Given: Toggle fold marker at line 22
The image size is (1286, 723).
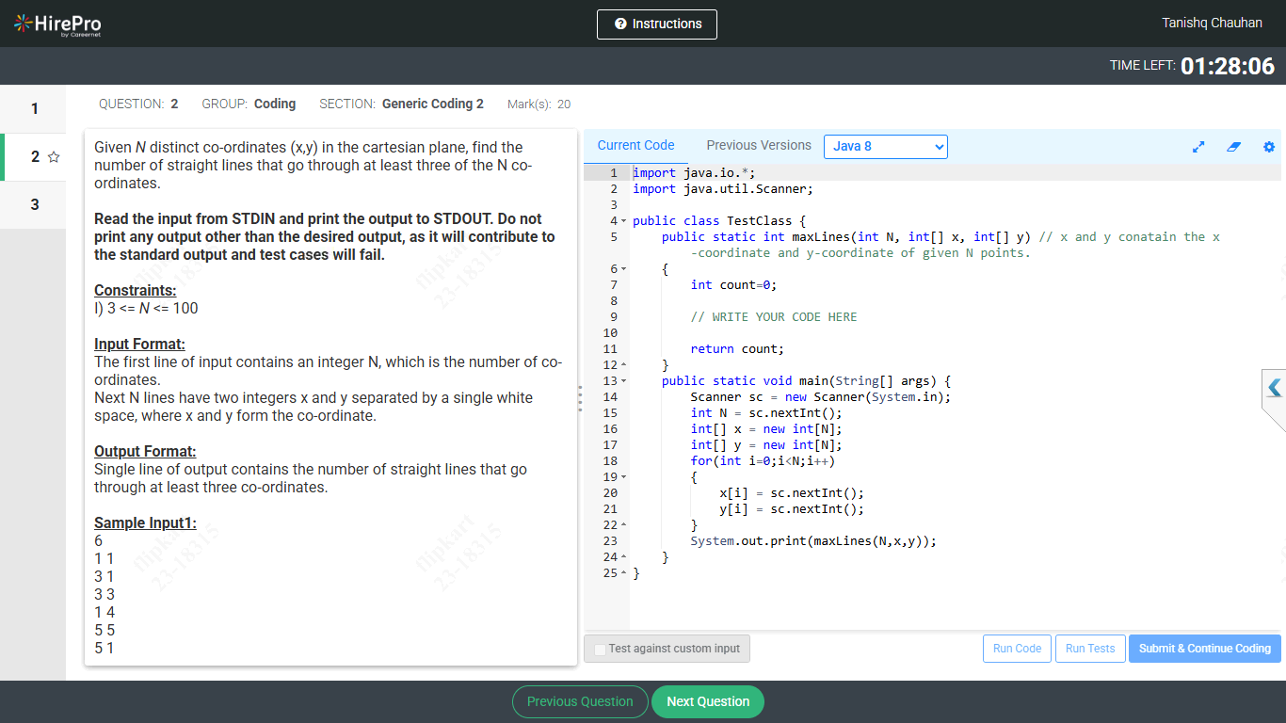Looking at the screenshot, I should pyautogui.click(x=623, y=525).
